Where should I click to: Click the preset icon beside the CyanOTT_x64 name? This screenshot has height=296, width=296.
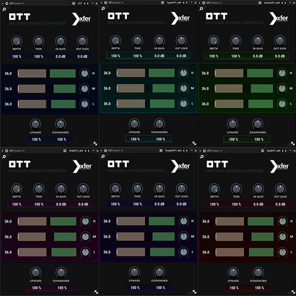(163, 2)
